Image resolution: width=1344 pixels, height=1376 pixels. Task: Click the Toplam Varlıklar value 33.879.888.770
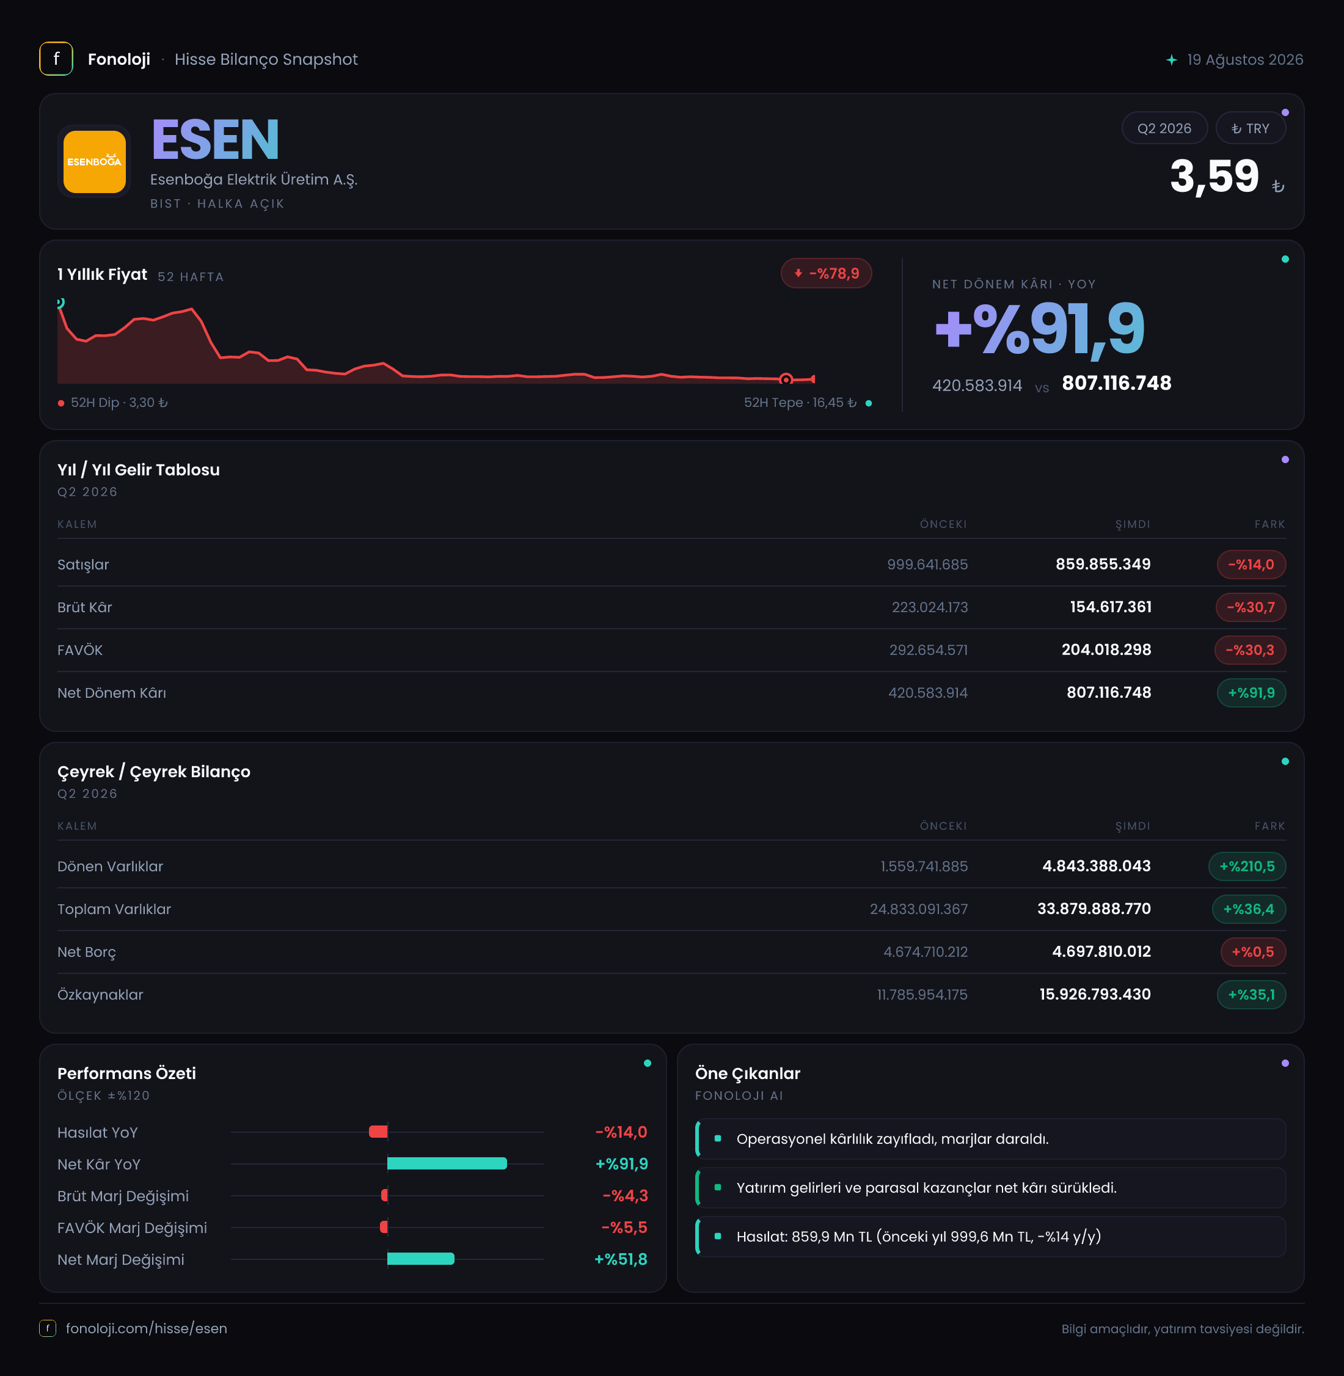(1094, 909)
